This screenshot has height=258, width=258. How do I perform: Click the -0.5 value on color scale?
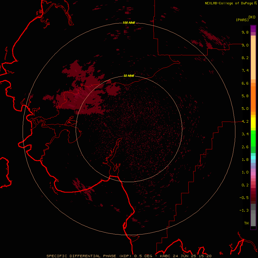(x=244, y=198)
